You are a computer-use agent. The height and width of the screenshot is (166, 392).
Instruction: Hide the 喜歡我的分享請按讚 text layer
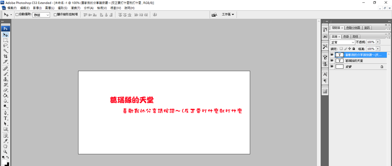coord(332,55)
